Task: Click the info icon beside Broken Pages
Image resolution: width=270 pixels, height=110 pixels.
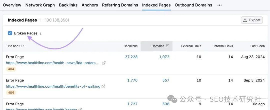Action: (x=41, y=33)
